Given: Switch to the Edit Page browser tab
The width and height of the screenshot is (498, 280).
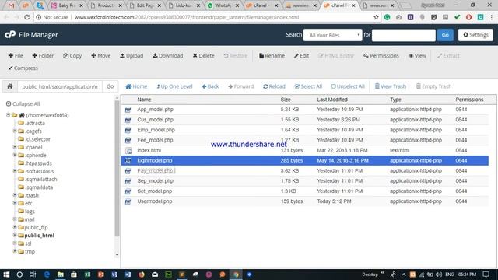Looking at the screenshot, I should click(145, 5).
